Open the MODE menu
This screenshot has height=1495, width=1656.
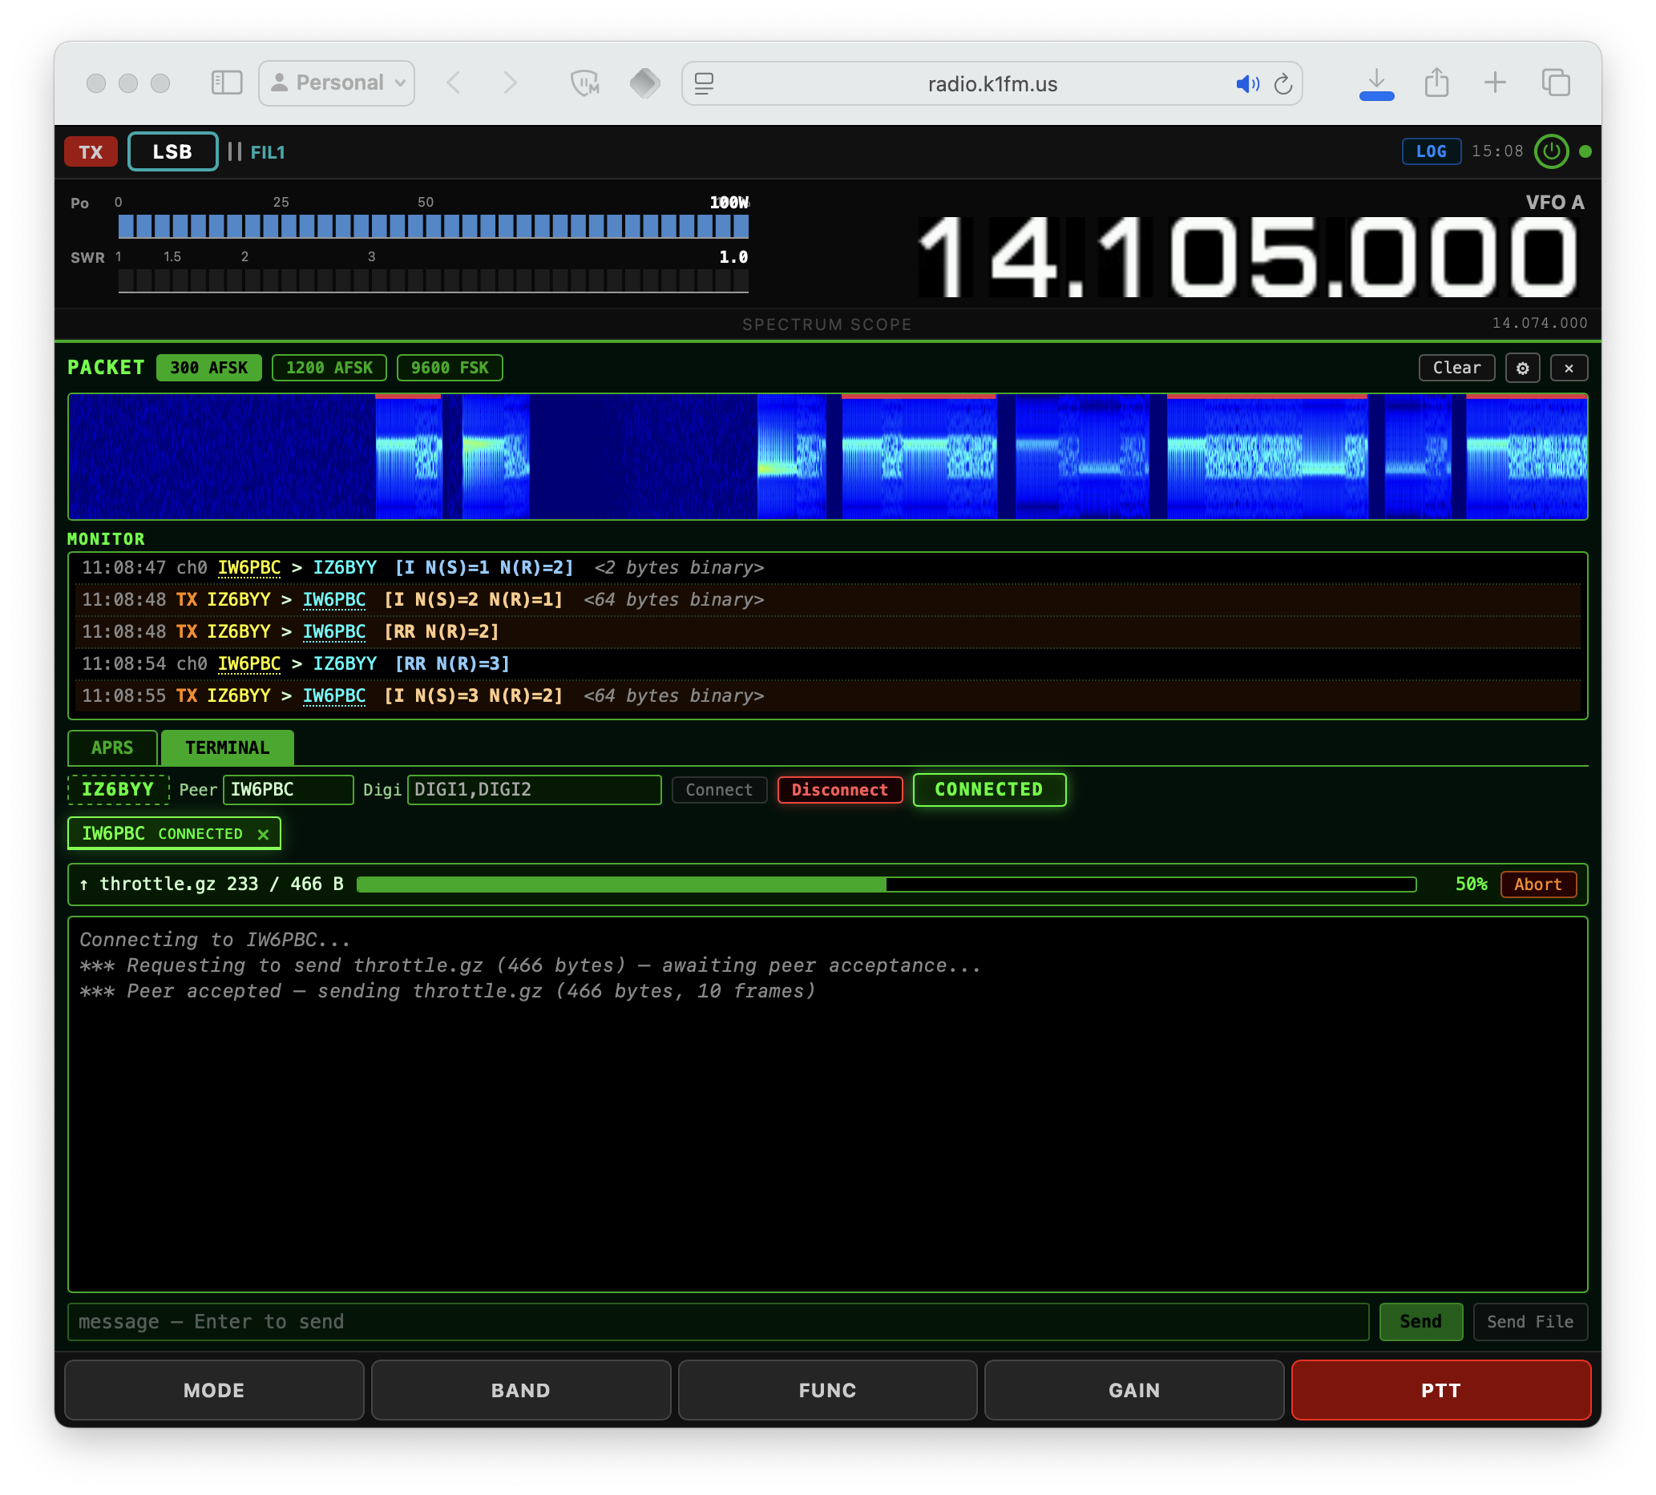coord(213,1389)
